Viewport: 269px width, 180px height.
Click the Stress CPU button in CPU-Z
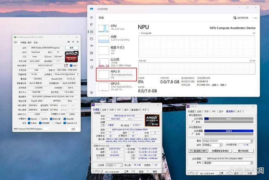(220, 151)
